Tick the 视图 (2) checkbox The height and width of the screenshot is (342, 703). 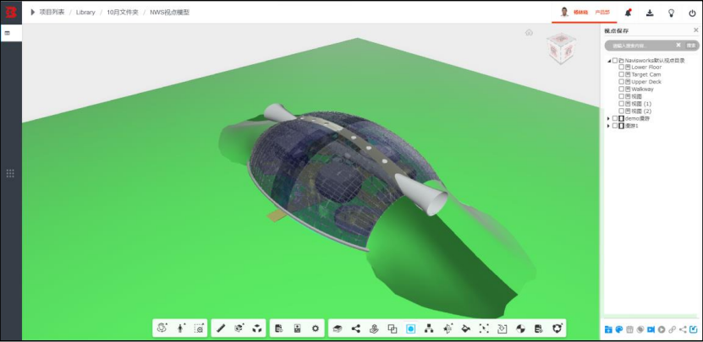click(622, 111)
